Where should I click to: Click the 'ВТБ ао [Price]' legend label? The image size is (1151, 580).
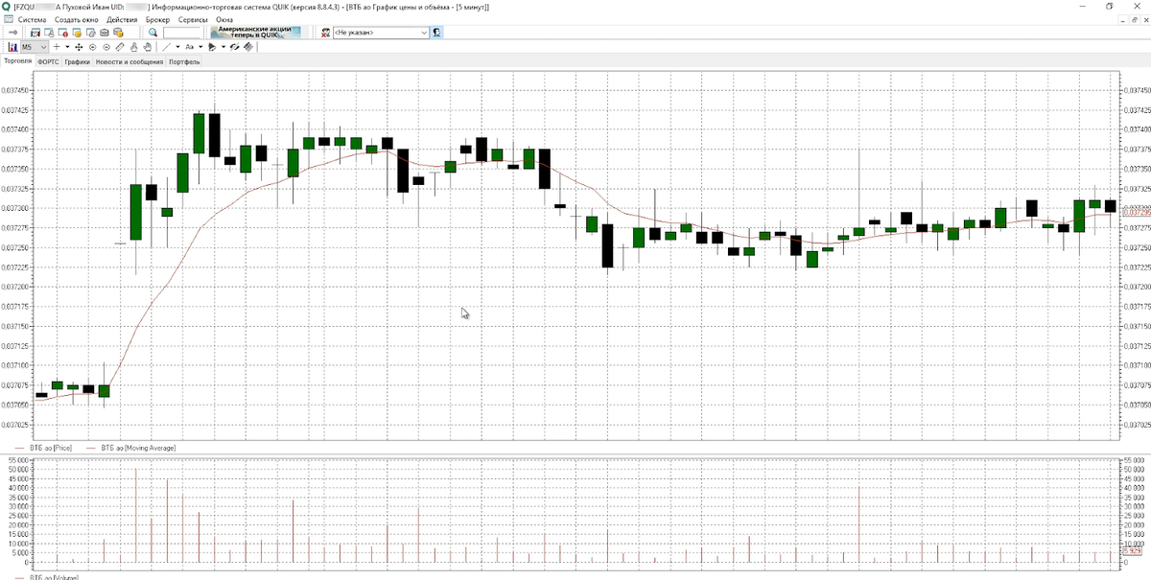click(x=51, y=448)
